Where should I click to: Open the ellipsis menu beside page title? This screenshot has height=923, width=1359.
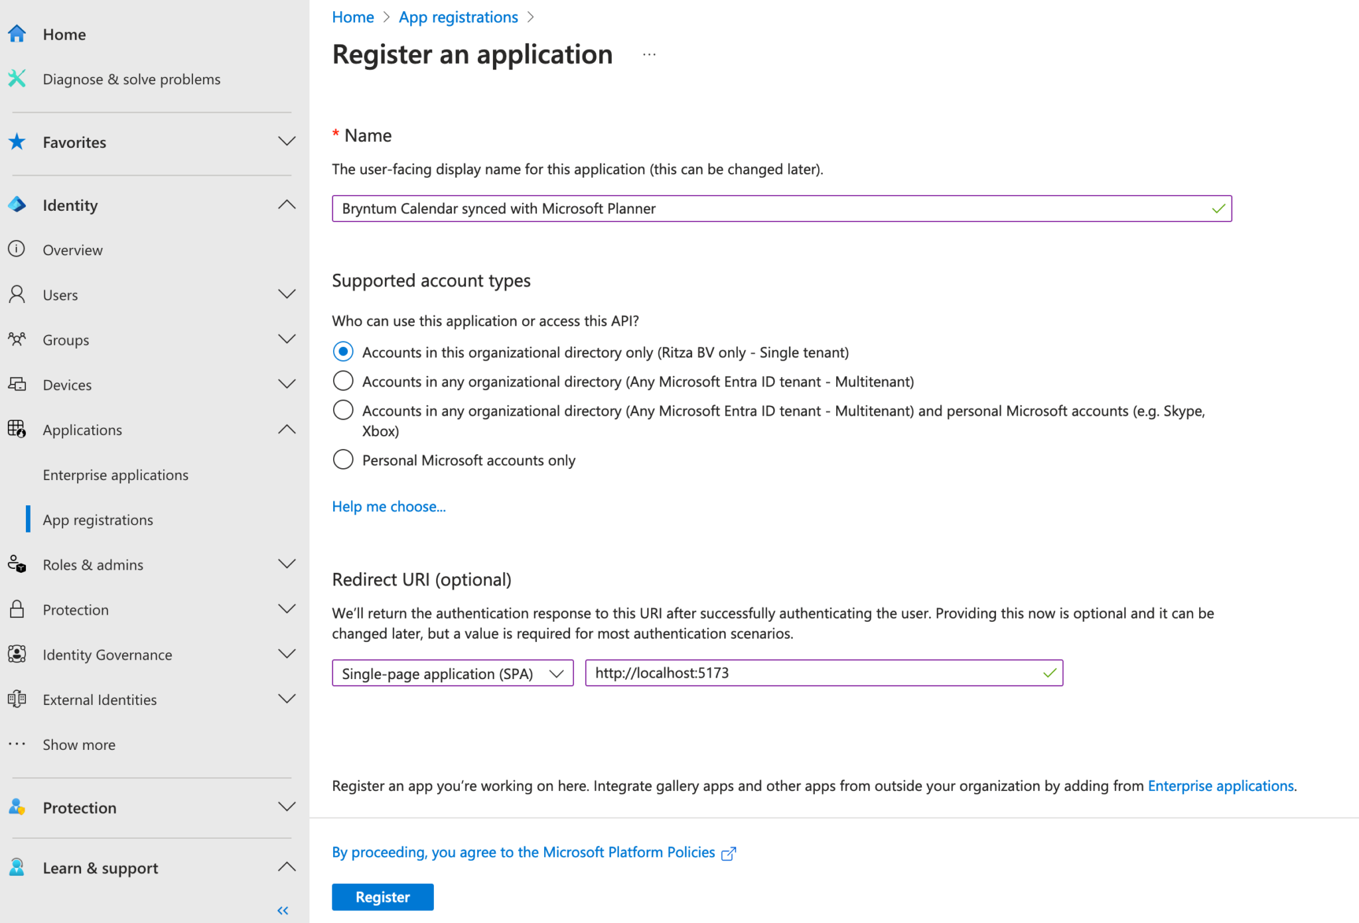coord(649,54)
